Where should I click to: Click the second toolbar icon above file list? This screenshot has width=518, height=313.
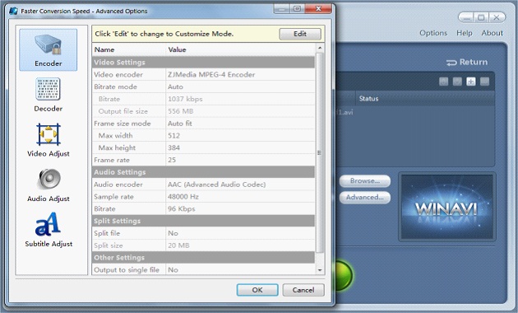[x=457, y=82]
